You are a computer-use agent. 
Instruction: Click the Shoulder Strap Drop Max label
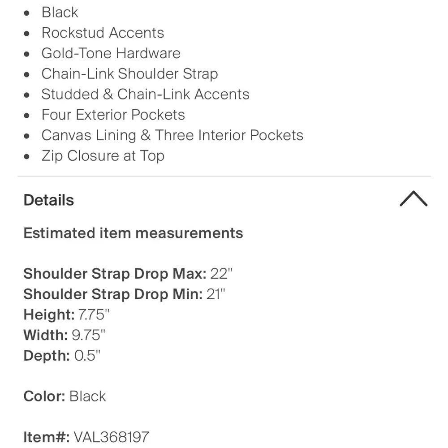tap(115, 273)
